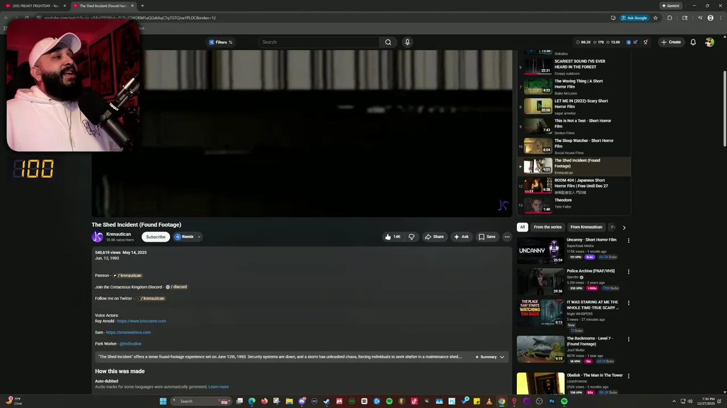Click the browser address bar URL
The width and height of the screenshot is (727, 408).
pos(130,18)
